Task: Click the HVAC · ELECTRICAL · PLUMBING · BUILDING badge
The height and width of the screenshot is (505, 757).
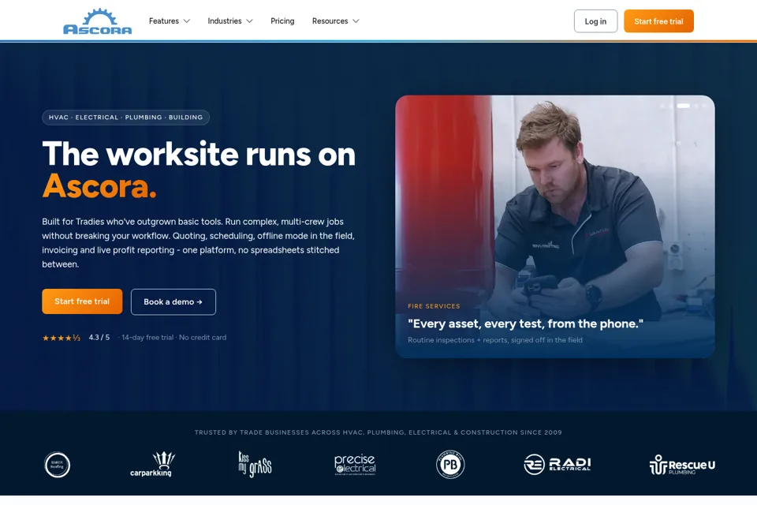Action: pos(125,118)
